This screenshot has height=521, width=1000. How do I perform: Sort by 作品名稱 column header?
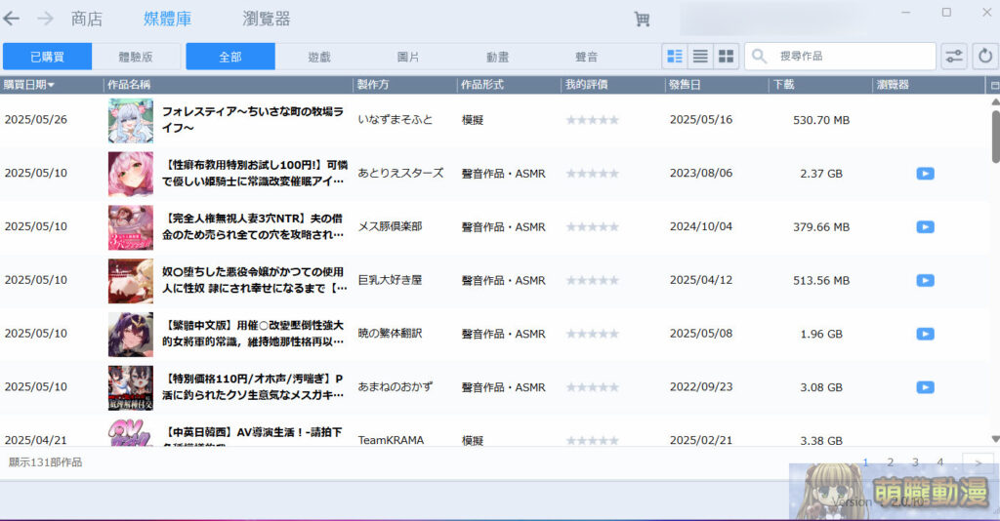[x=229, y=85]
